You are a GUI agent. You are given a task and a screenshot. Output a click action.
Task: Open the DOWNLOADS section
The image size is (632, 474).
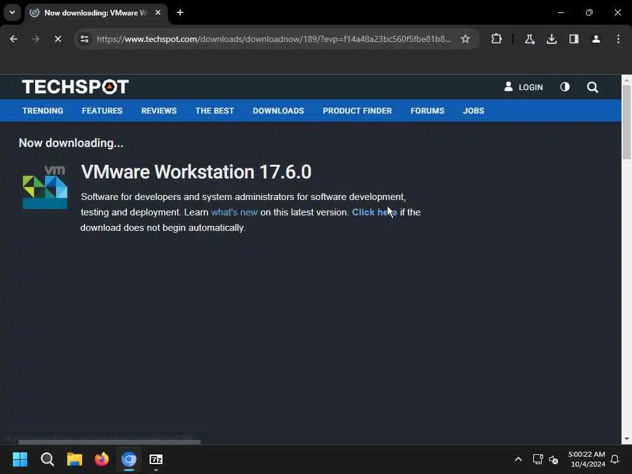[x=278, y=111]
